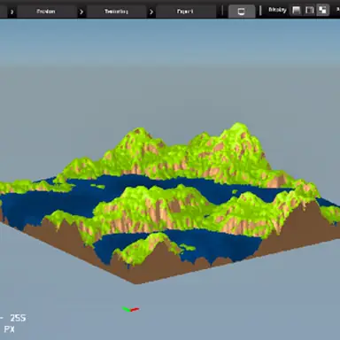Select the split-pane display layout icon
Viewport: 340px width, 340px height.
(x=310, y=11)
